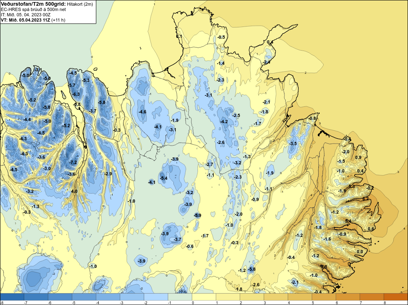Click the legend scale label -4
This screenshot has height=305, width=408.
click(x=98, y=303)
